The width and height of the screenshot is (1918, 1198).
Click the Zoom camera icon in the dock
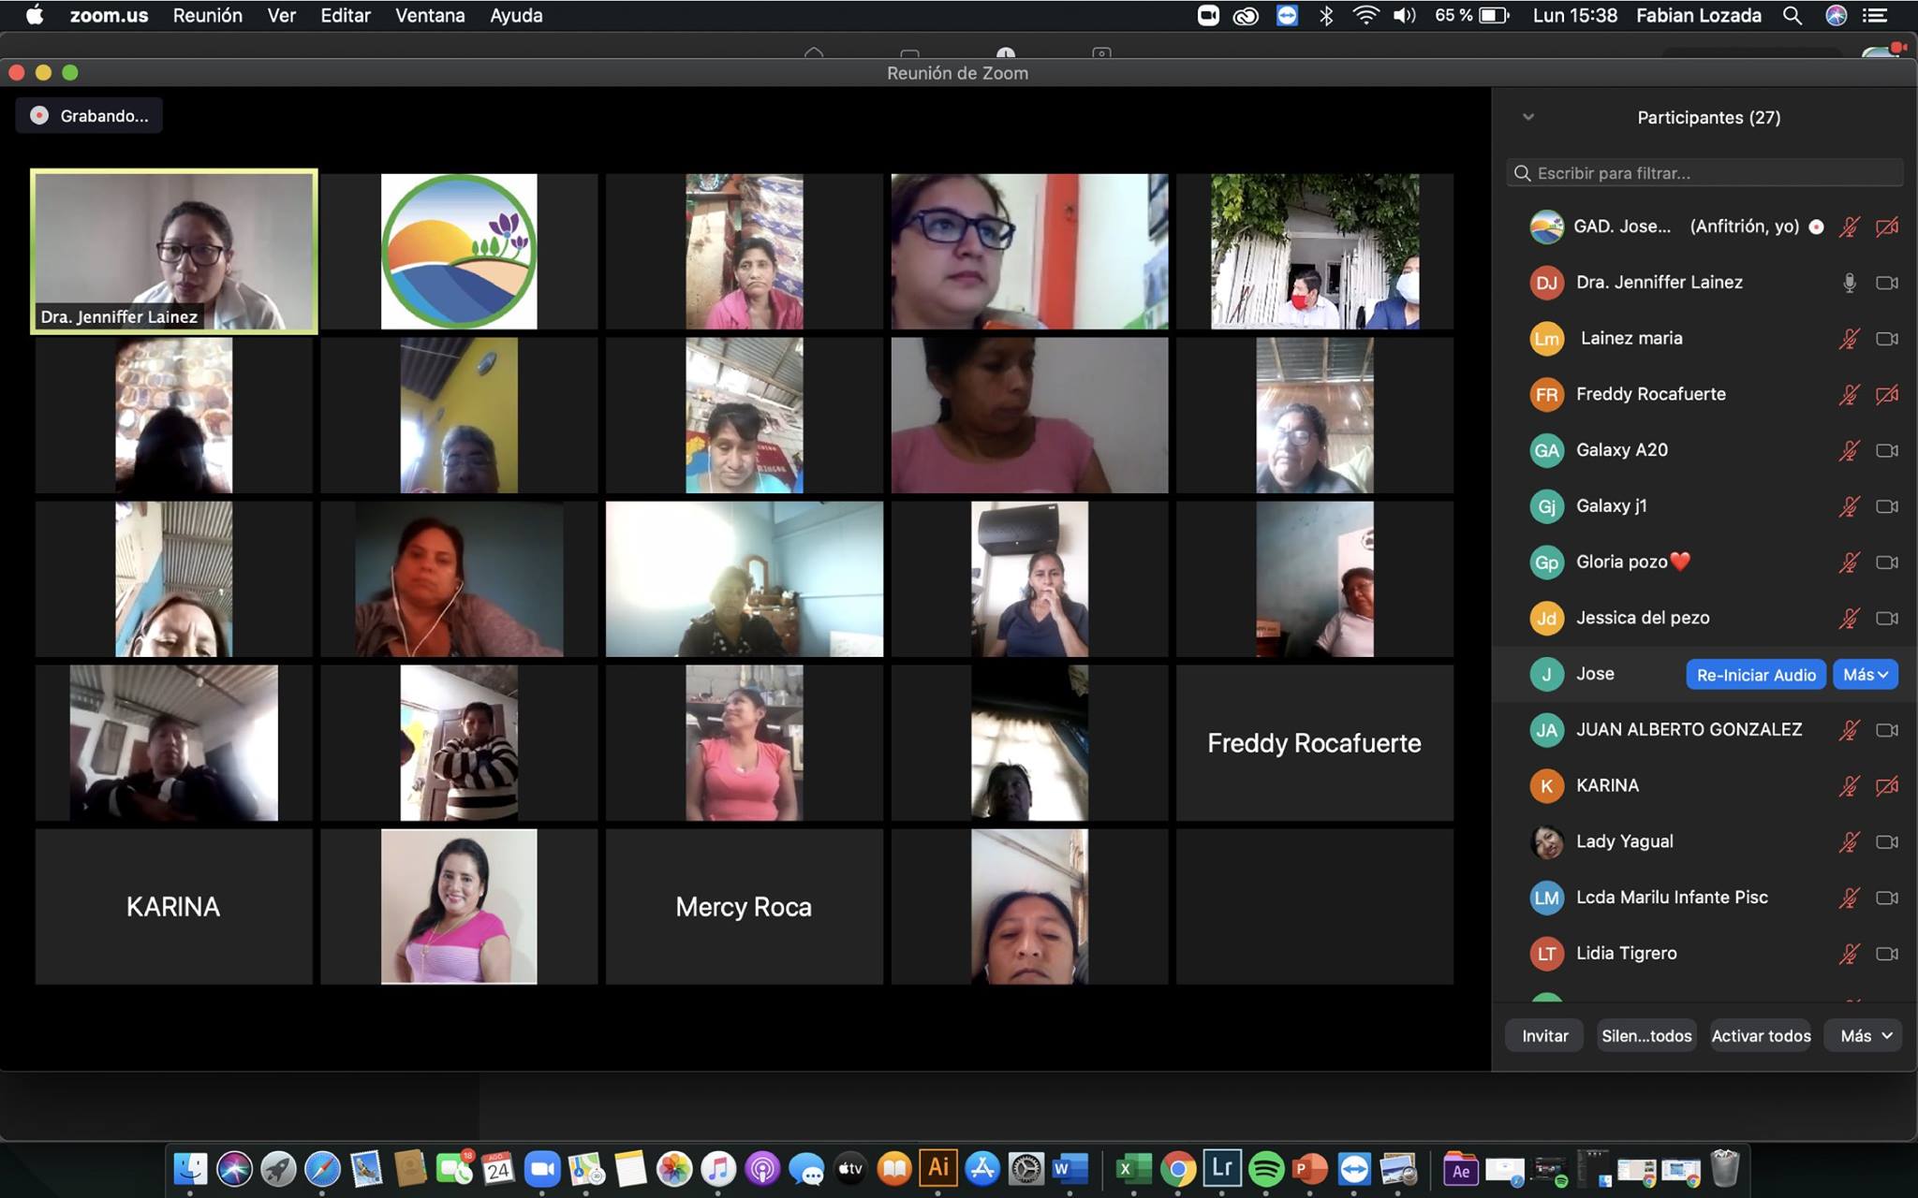click(x=541, y=1168)
